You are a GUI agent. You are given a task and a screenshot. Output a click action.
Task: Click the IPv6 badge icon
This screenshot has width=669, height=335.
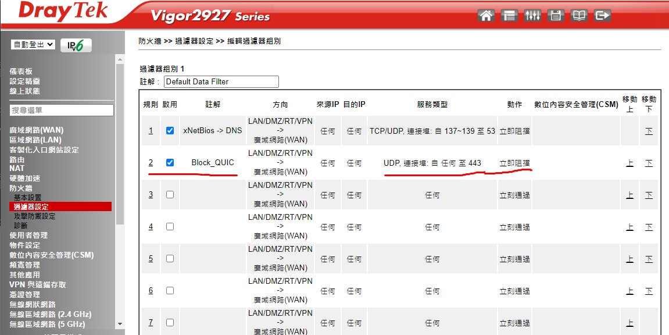(x=76, y=45)
